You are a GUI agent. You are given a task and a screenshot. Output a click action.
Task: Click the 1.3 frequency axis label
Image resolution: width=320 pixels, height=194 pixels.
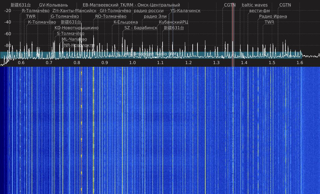216,63
